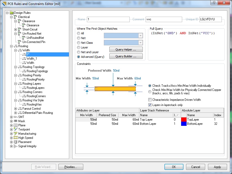Click the Testpoint category icon
This screenshot has height=174, width=232.
pyautogui.click(x=16, y=129)
